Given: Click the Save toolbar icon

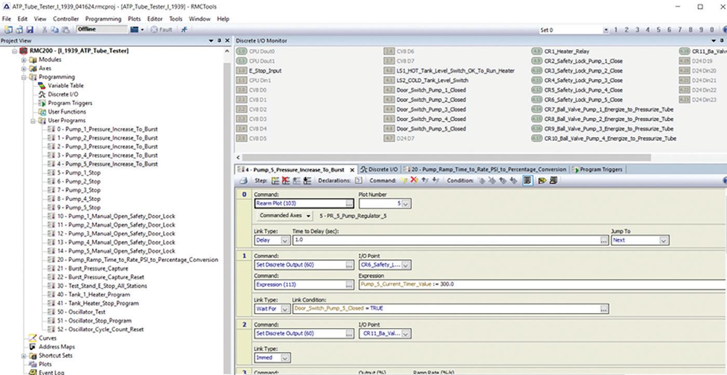Looking at the screenshot, I should pos(30,30).
